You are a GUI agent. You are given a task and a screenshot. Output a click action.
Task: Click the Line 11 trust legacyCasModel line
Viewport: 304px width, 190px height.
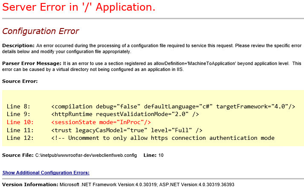point(104,130)
